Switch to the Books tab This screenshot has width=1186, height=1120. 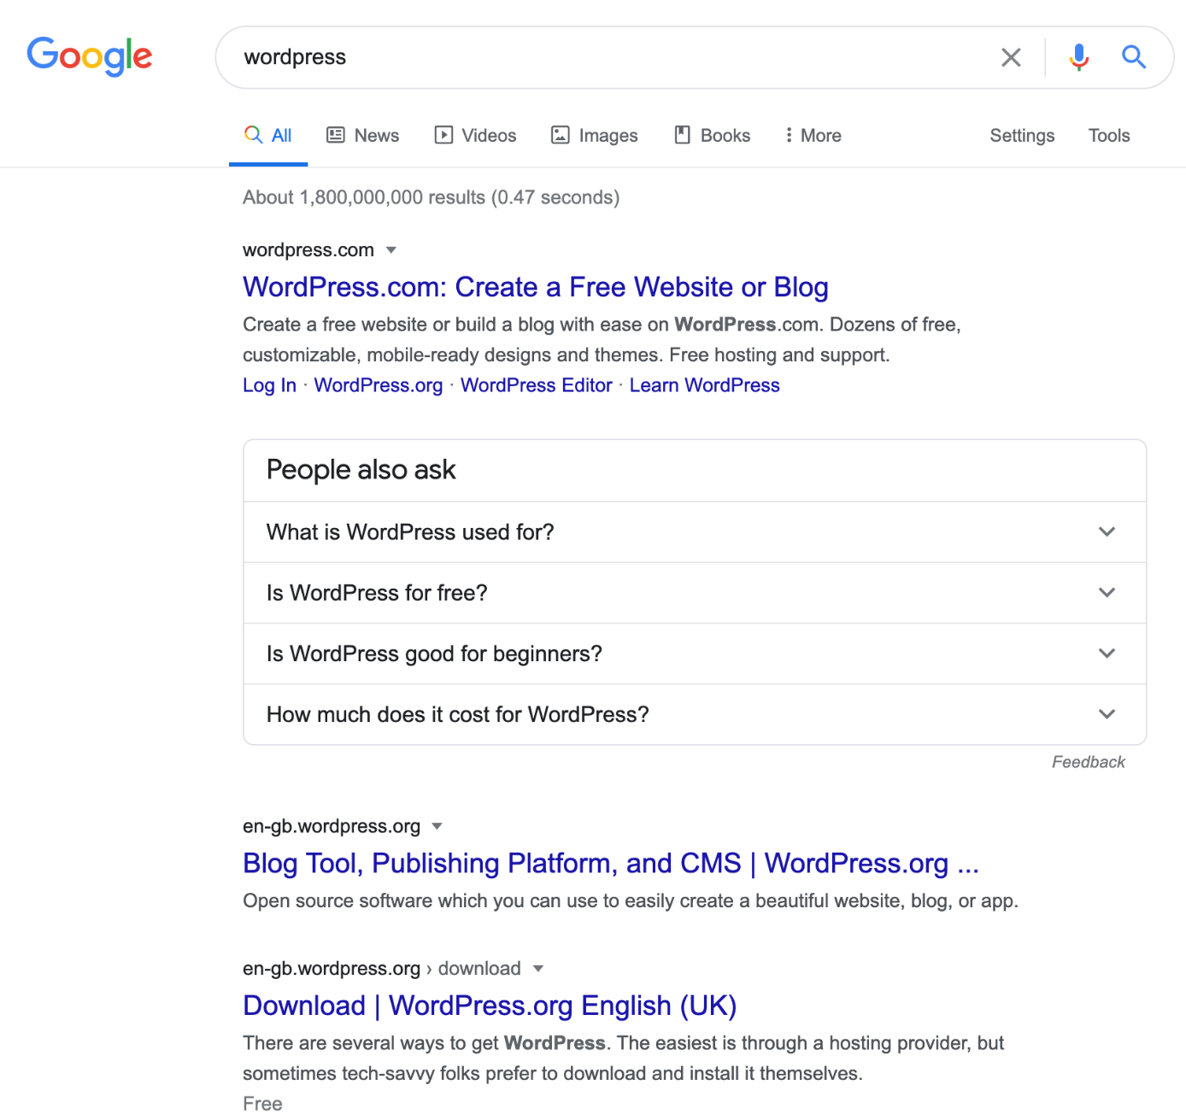pos(713,135)
